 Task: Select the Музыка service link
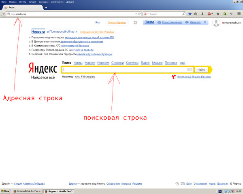click(x=157, y=63)
